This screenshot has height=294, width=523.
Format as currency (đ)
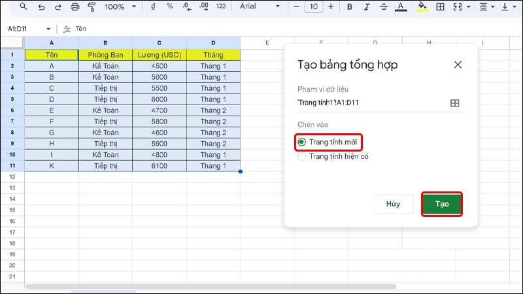click(153, 7)
